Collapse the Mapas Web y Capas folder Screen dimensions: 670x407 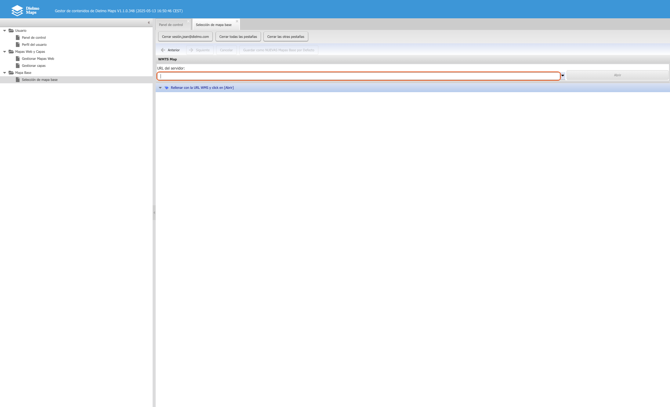(x=5, y=52)
